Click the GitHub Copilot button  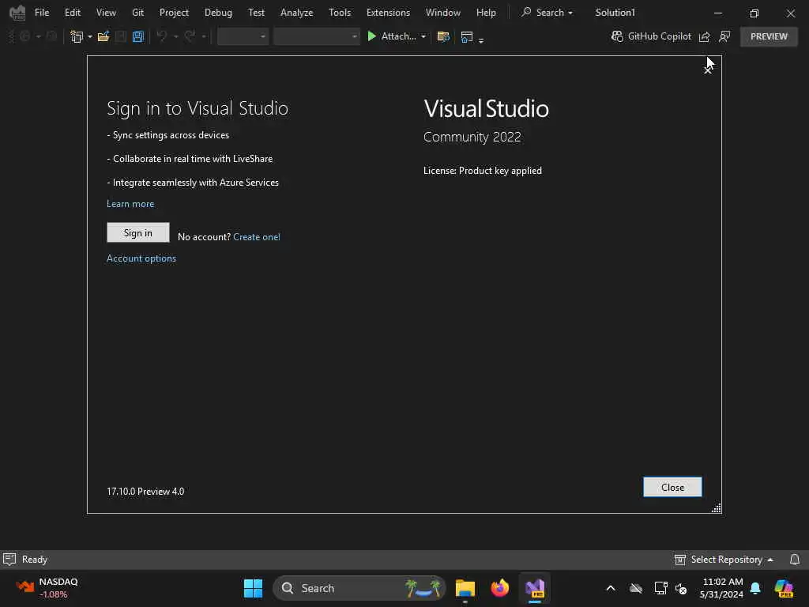(651, 36)
